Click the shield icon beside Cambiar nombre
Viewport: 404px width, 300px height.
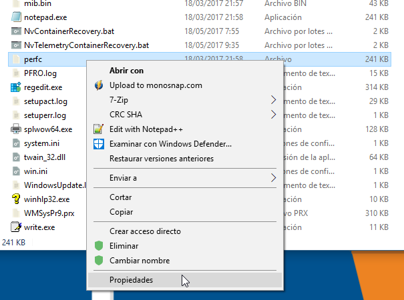[x=99, y=261]
